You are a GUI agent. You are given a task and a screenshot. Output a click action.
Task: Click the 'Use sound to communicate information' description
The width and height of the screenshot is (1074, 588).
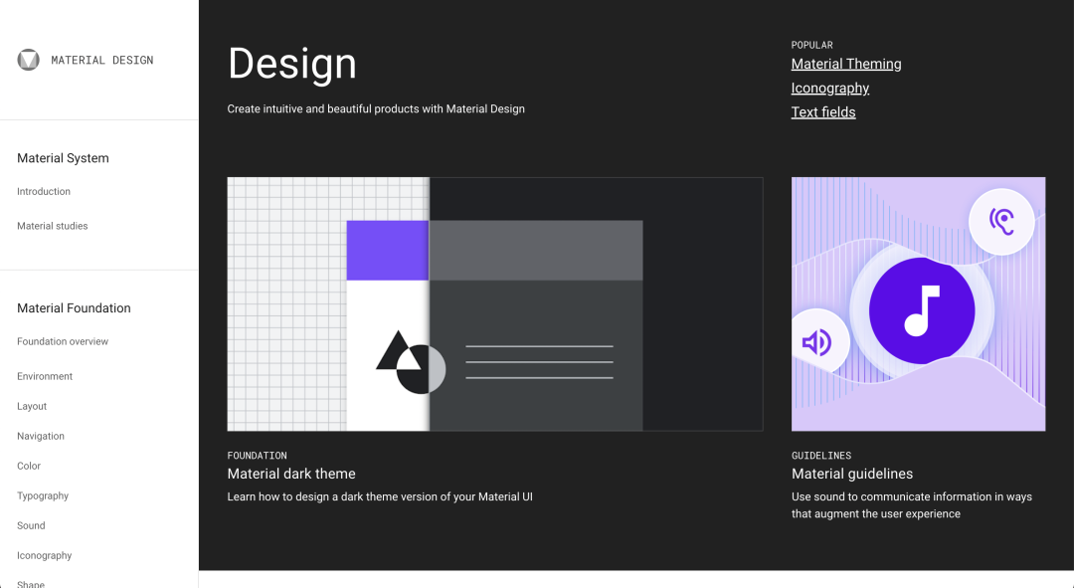coord(912,505)
